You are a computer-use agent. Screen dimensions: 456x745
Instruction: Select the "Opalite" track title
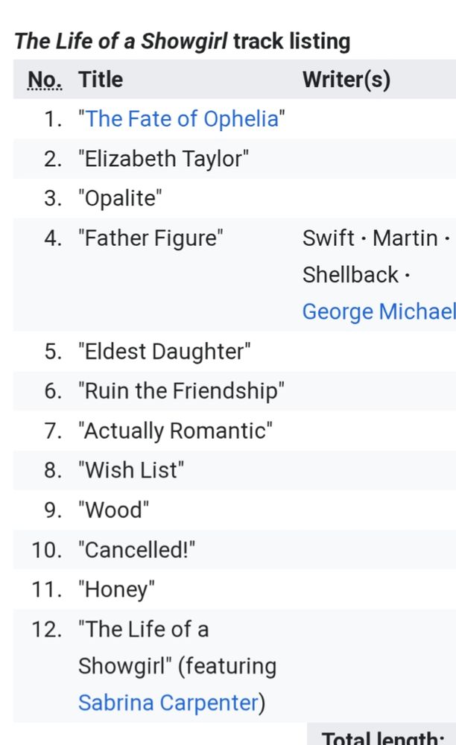coord(120,199)
